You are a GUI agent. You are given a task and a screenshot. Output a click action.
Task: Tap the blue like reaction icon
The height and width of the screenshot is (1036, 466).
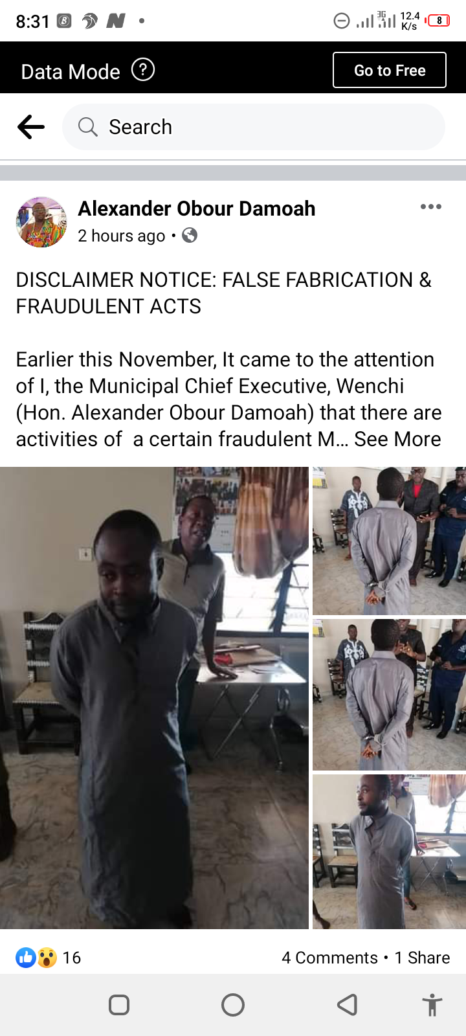26,957
